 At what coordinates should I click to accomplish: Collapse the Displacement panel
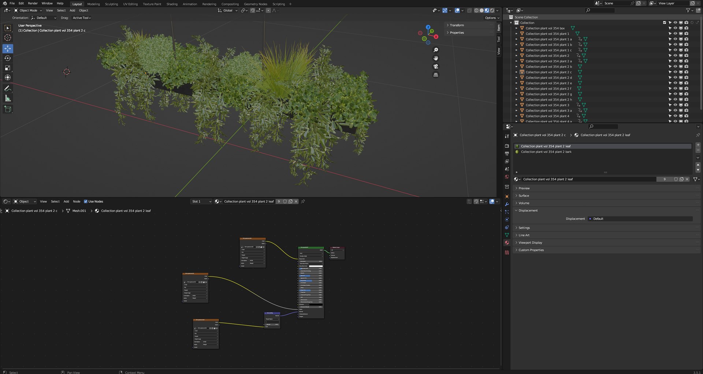pyautogui.click(x=606, y=210)
